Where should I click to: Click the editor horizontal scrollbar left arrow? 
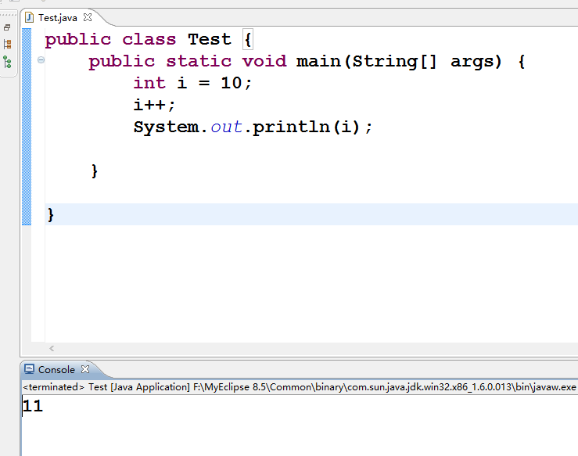click(52, 348)
